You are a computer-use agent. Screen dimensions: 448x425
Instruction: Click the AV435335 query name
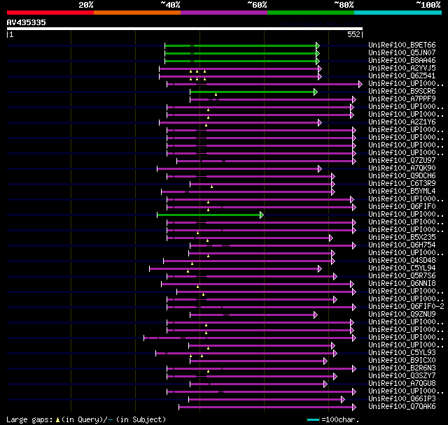coord(27,22)
